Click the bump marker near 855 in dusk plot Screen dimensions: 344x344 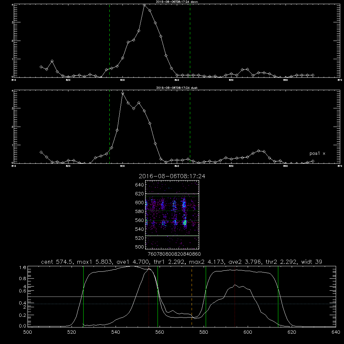[259, 151]
